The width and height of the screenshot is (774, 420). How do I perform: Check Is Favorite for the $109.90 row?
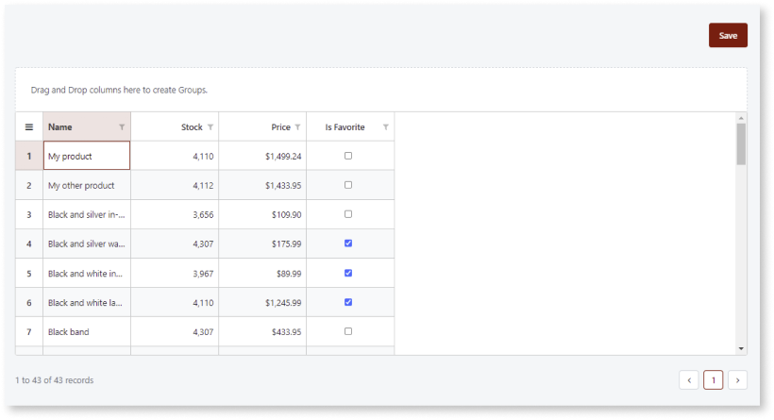[x=348, y=213]
